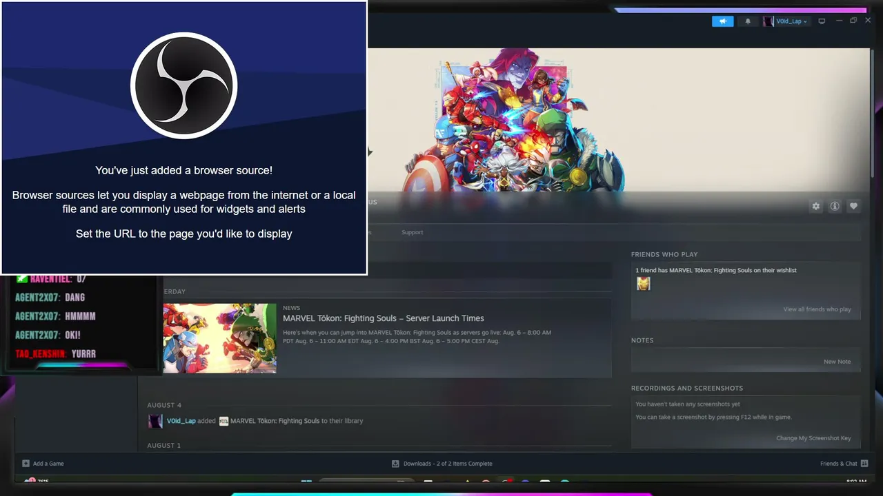Click the 'AUGUST 4' date header
This screenshot has width=883, height=496.
click(164, 405)
